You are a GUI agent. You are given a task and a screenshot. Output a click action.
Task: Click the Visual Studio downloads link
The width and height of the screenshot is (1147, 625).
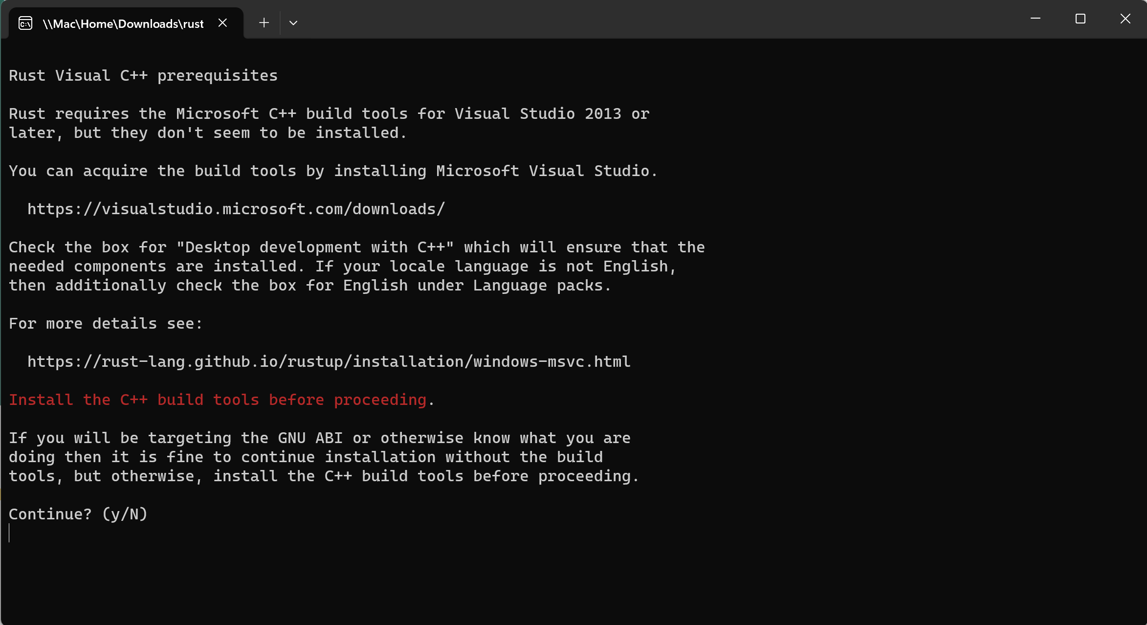coord(235,209)
